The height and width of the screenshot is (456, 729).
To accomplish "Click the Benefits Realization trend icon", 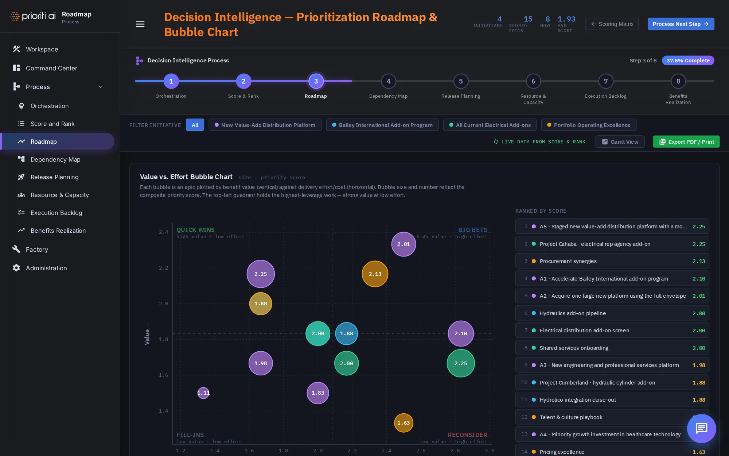I will click(22, 231).
